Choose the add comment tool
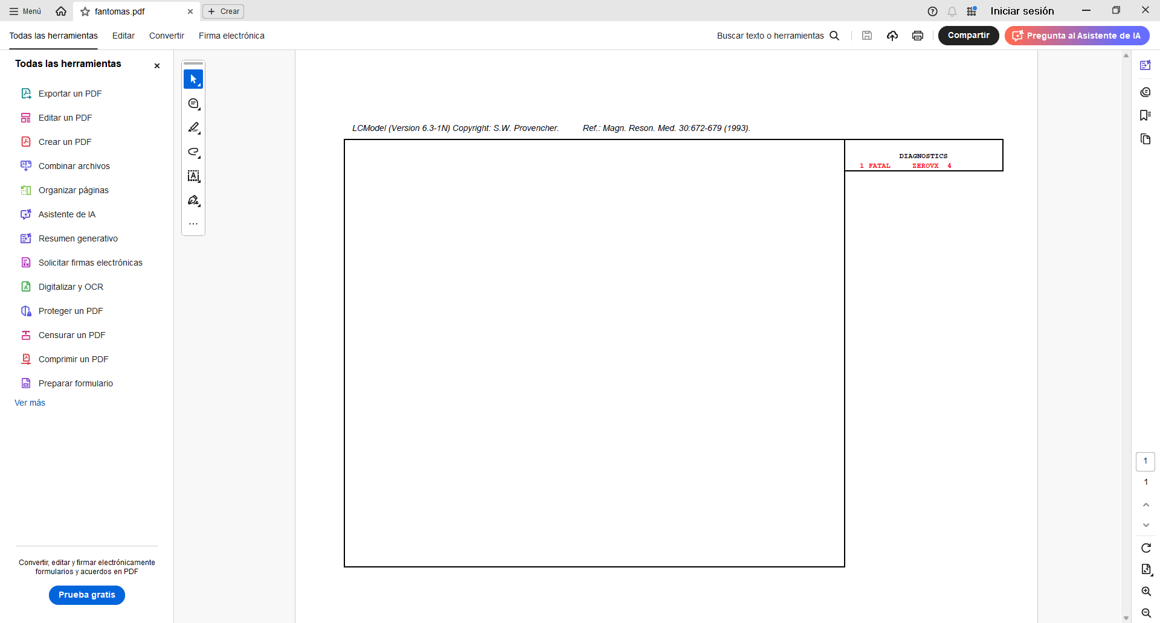The image size is (1160, 623). [x=193, y=104]
